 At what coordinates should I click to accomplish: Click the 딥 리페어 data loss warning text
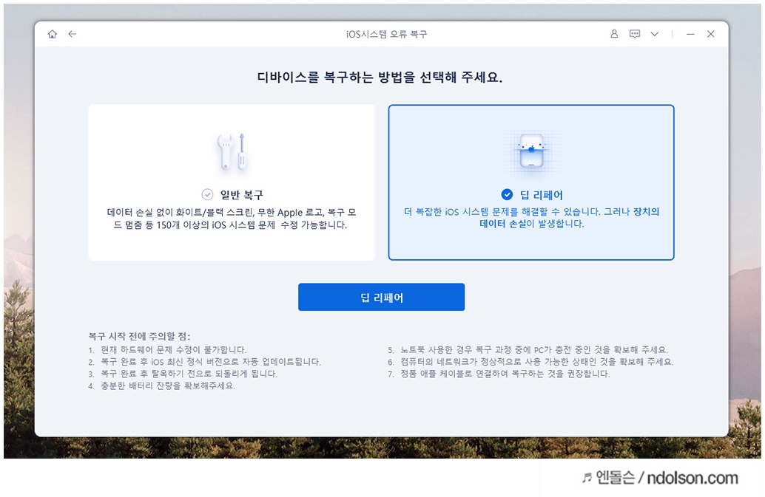[531, 218]
